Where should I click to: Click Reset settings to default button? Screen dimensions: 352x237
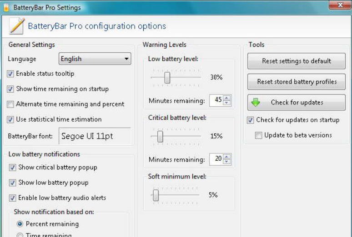pyautogui.click(x=296, y=61)
